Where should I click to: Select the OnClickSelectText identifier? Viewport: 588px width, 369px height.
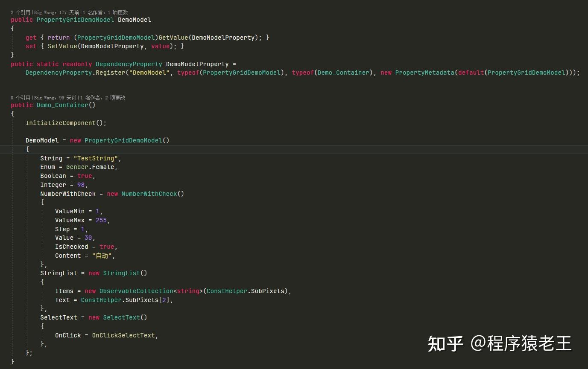[124, 335]
